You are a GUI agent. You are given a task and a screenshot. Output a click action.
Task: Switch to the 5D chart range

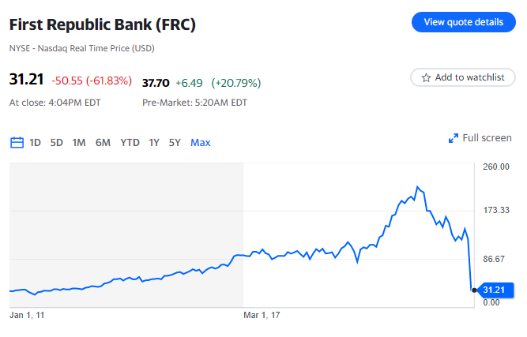[57, 143]
